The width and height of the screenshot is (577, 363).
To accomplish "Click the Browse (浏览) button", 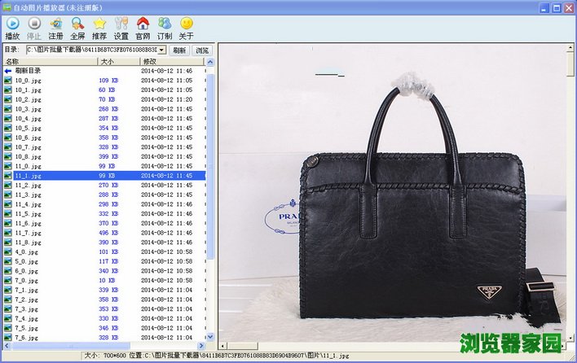I will coord(201,50).
